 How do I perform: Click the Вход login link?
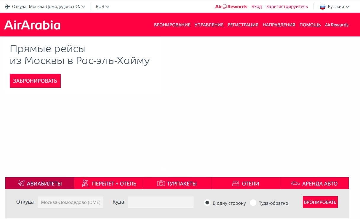tap(257, 7)
